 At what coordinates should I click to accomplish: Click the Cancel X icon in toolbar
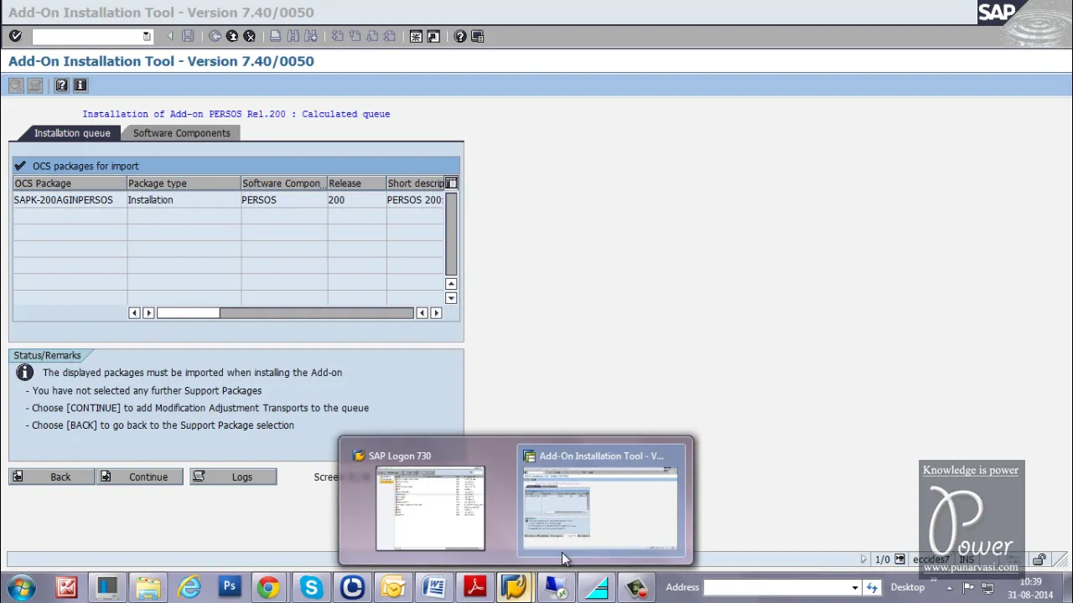[x=249, y=36]
